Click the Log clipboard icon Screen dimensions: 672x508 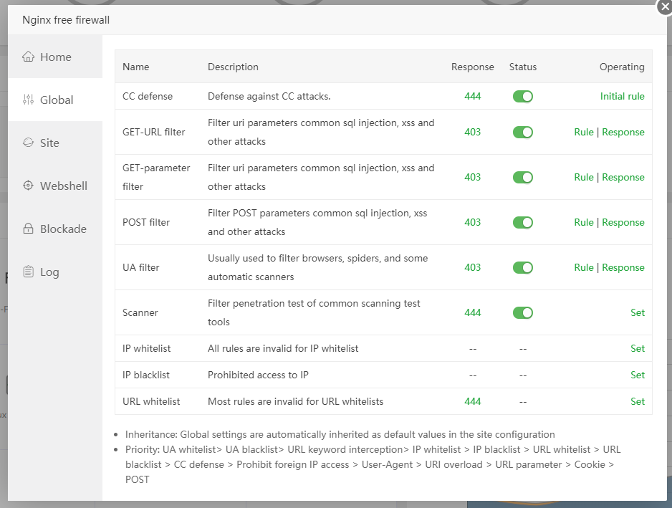(x=29, y=272)
